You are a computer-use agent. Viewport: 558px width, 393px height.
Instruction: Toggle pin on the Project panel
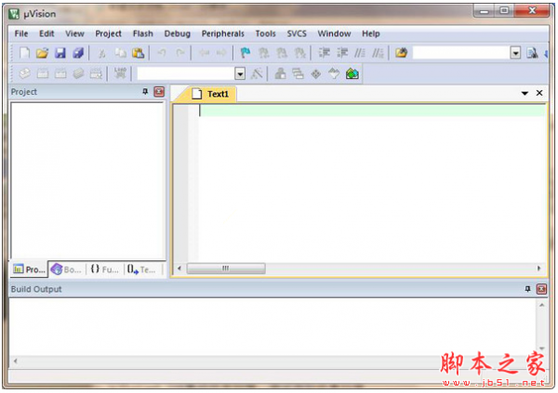[144, 92]
